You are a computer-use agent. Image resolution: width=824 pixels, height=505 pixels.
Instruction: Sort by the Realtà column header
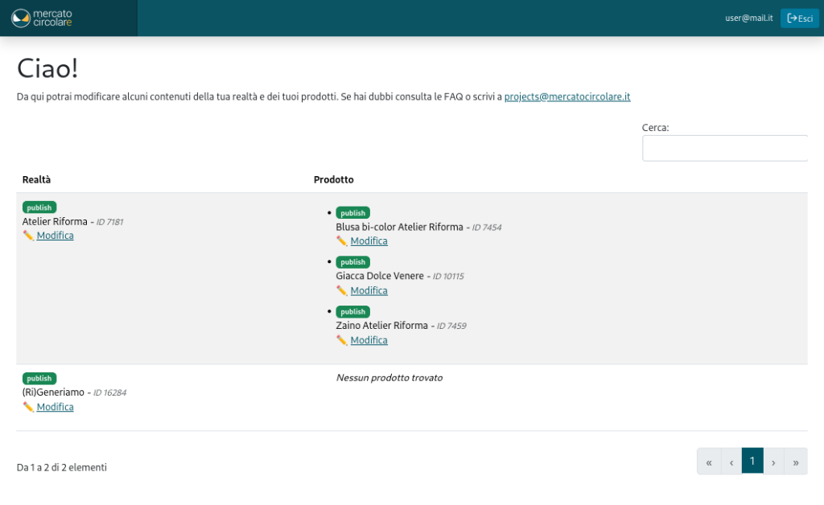[x=36, y=179]
